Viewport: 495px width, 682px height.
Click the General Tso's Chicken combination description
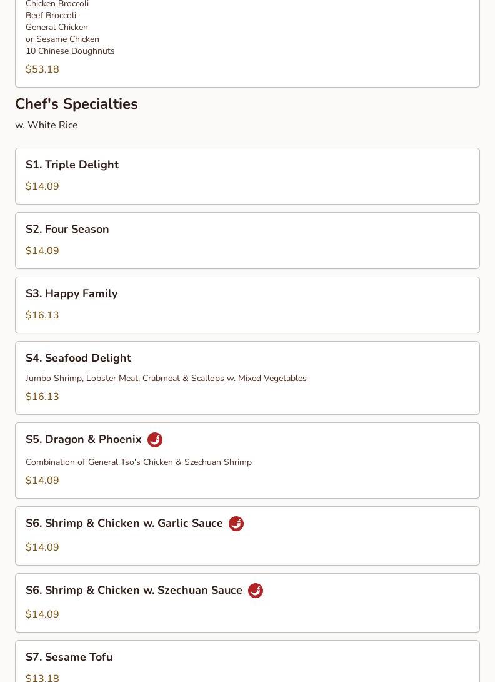point(139,462)
